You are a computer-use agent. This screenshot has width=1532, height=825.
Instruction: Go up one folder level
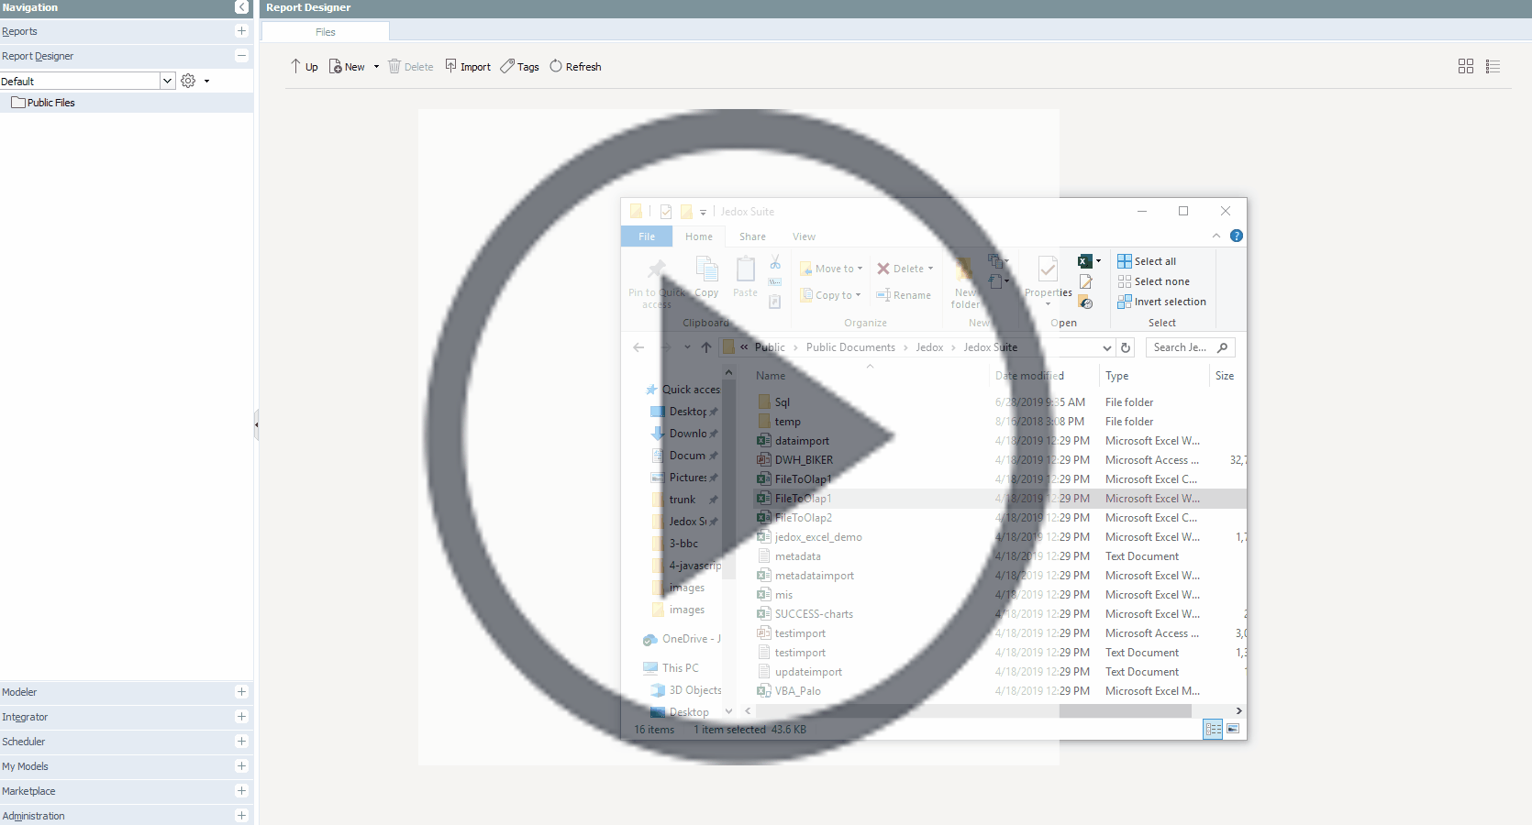[x=304, y=66]
